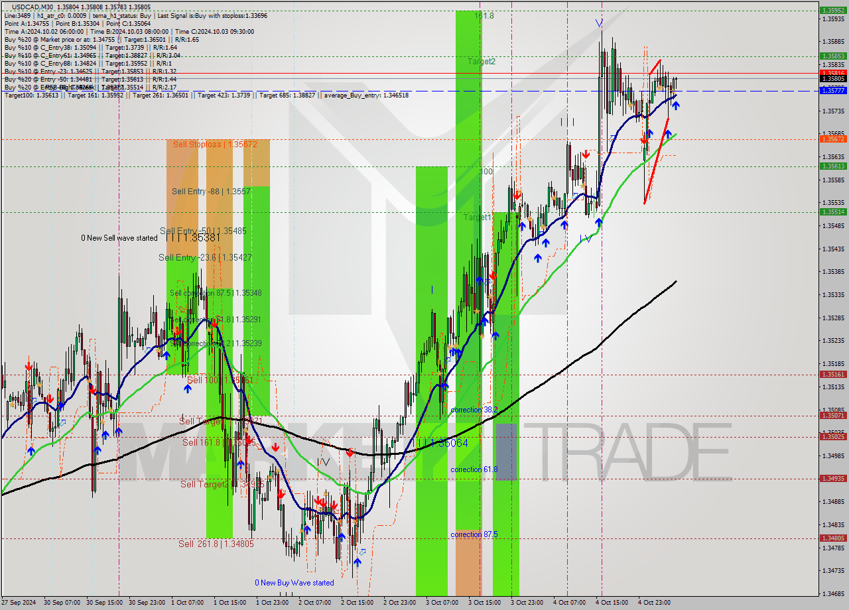Viewport: 849px width, 610px height.
Task: Click the '1 Oct 07:00' time axis label
Action: point(187,603)
